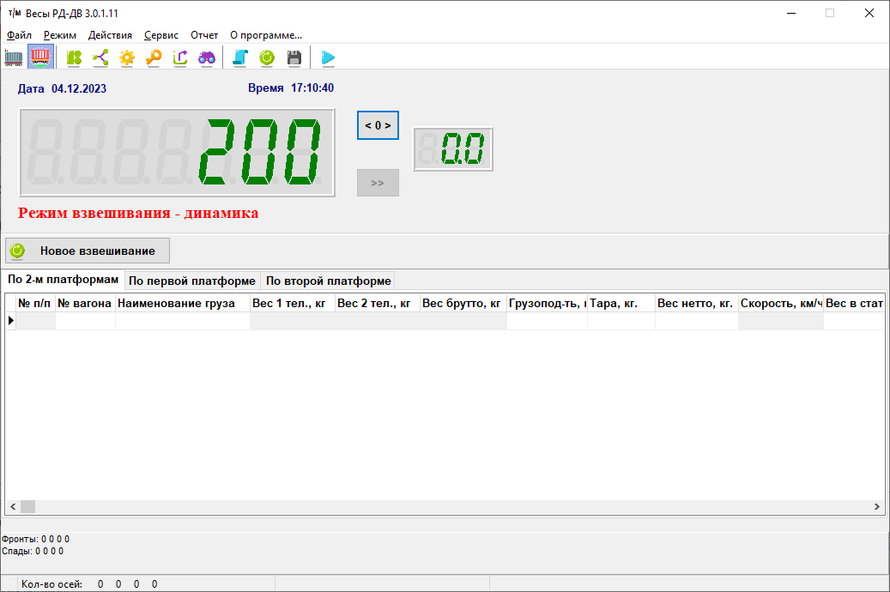Open settings with the orange gear icon
Viewport: 890px width, 592px height.
point(127,57)
